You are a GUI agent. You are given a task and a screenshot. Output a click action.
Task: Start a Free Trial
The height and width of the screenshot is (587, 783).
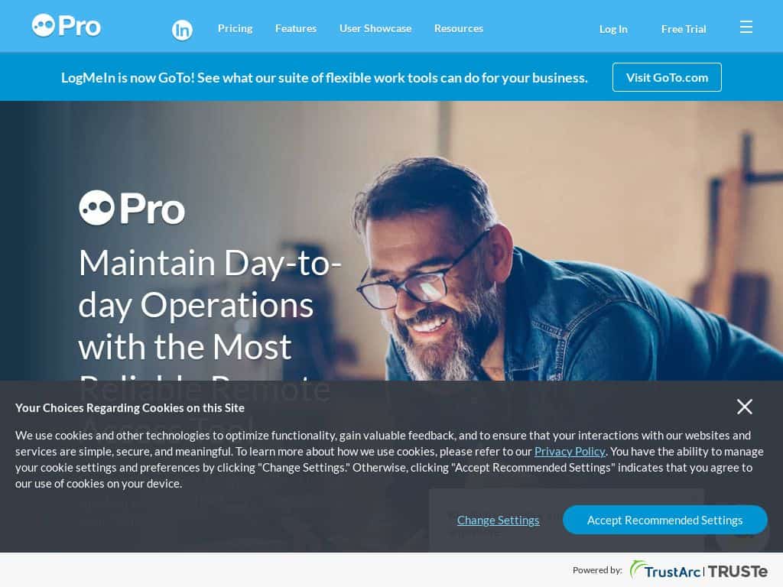[684, 29]
